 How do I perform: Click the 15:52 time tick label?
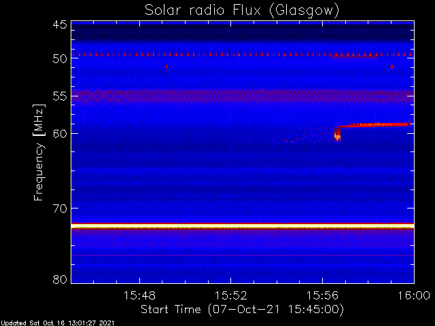(x=231, y=296)
